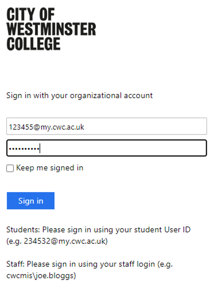This screenshot has width=221, height=295.
Task: Click the word WESTMINSTER in the logo
Action: point(51,29)
